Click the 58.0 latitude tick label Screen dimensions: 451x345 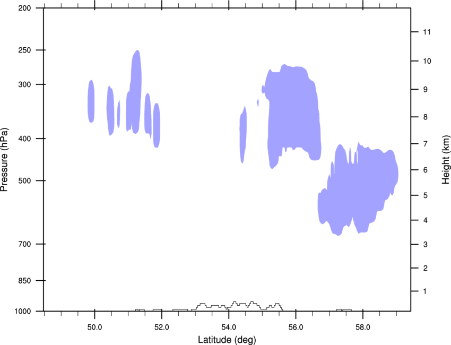pyautogui.click(x=363, y=327)
